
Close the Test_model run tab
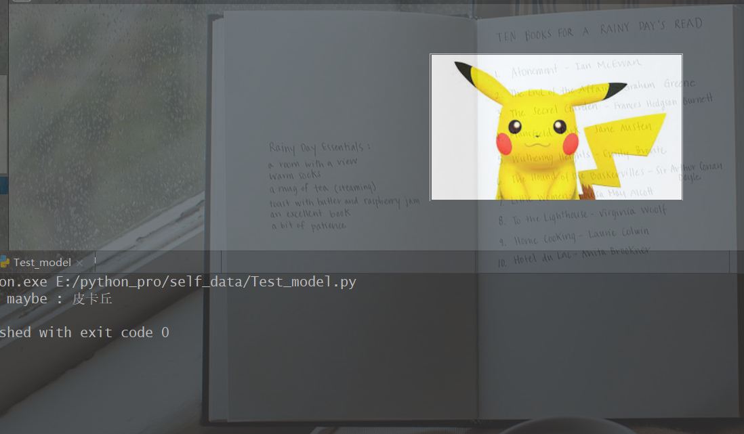(x=80, y=263)
